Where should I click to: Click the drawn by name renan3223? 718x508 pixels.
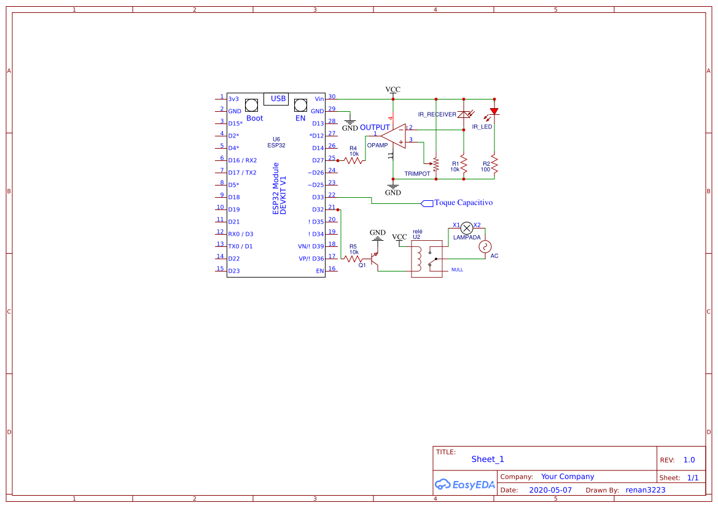(x=645, y=490)
